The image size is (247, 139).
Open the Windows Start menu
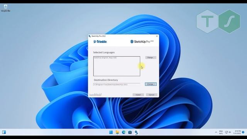(111, 132)
